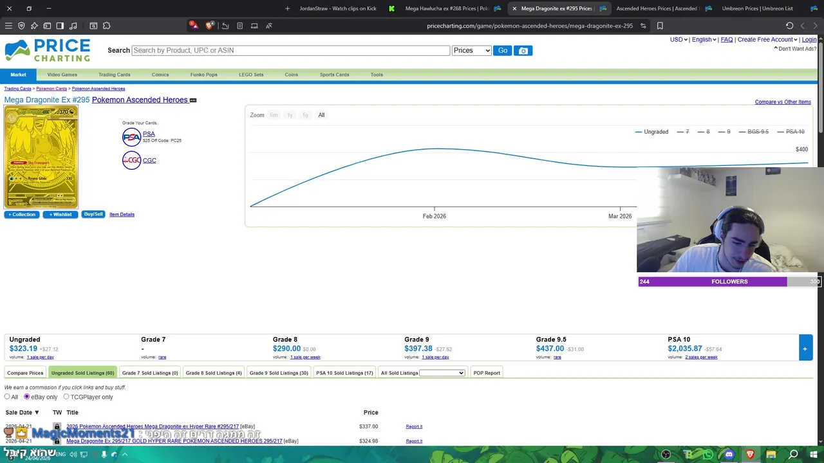Open the English language dropdown
The width and height of the screenshot is (824, 463).
pyautogui.click(x=704, y=40)
